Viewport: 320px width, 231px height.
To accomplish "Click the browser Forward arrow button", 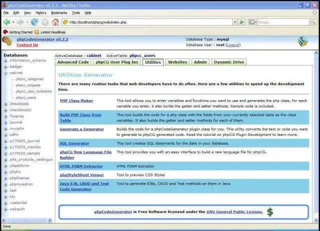I will [20, 22].
